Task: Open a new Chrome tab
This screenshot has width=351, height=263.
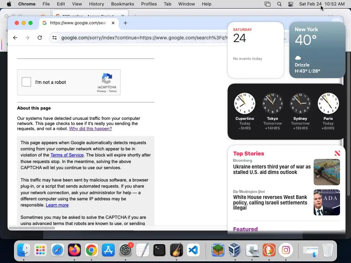Action: coord(125,23)
